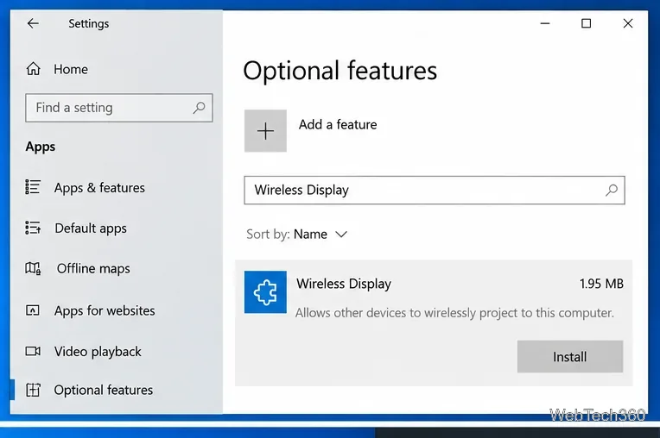Minimize the Settings window

pos(545,23)
